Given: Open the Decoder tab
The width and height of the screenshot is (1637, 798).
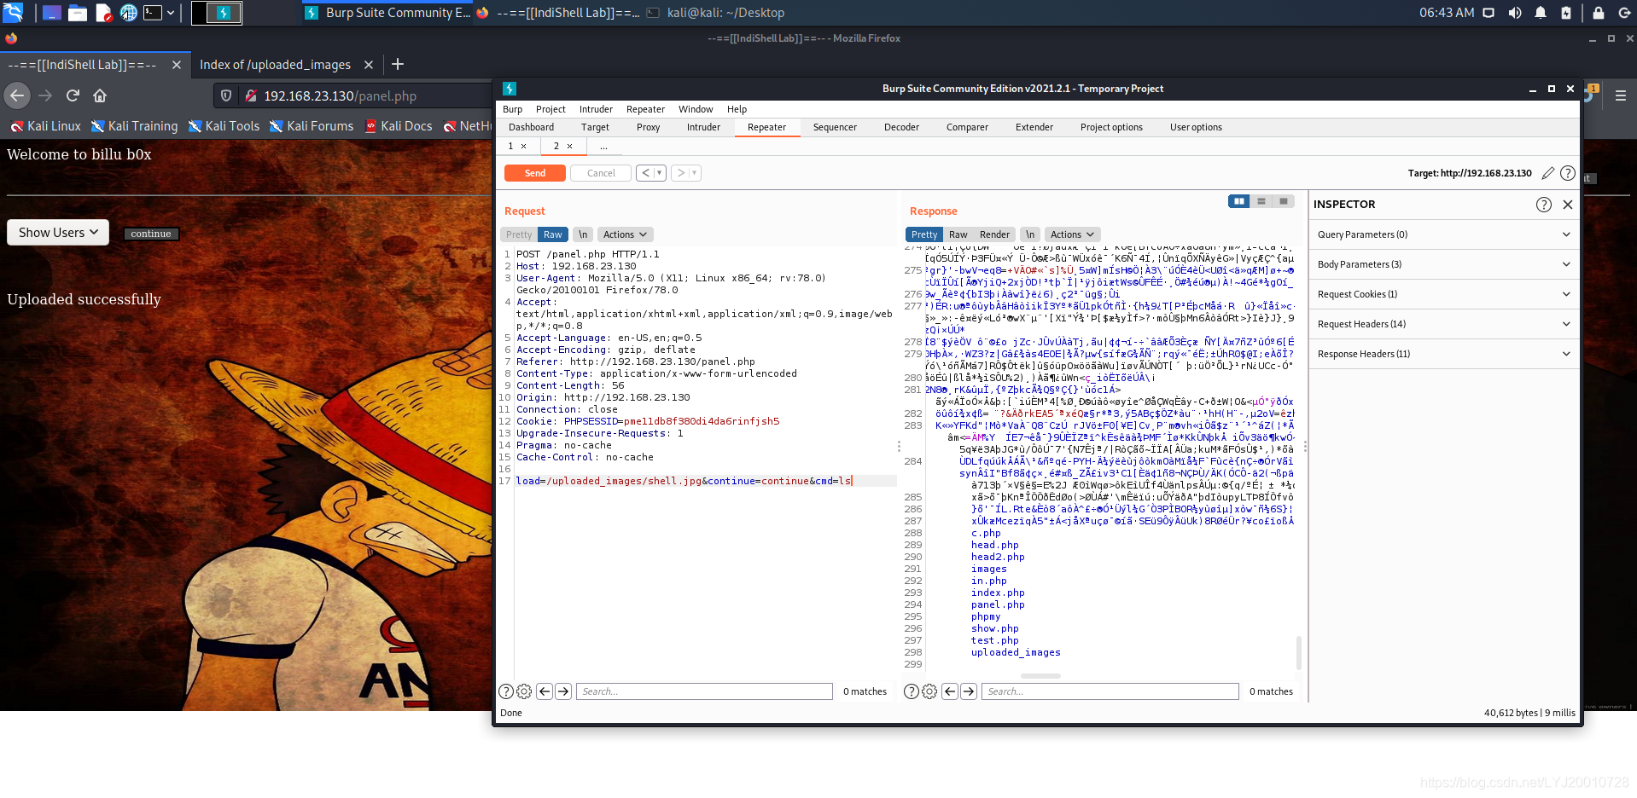Looking at the screenshot, I should pyautogui.click(x=901, y=127).
